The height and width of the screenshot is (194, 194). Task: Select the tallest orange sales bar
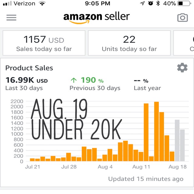[x=156, y=131]
